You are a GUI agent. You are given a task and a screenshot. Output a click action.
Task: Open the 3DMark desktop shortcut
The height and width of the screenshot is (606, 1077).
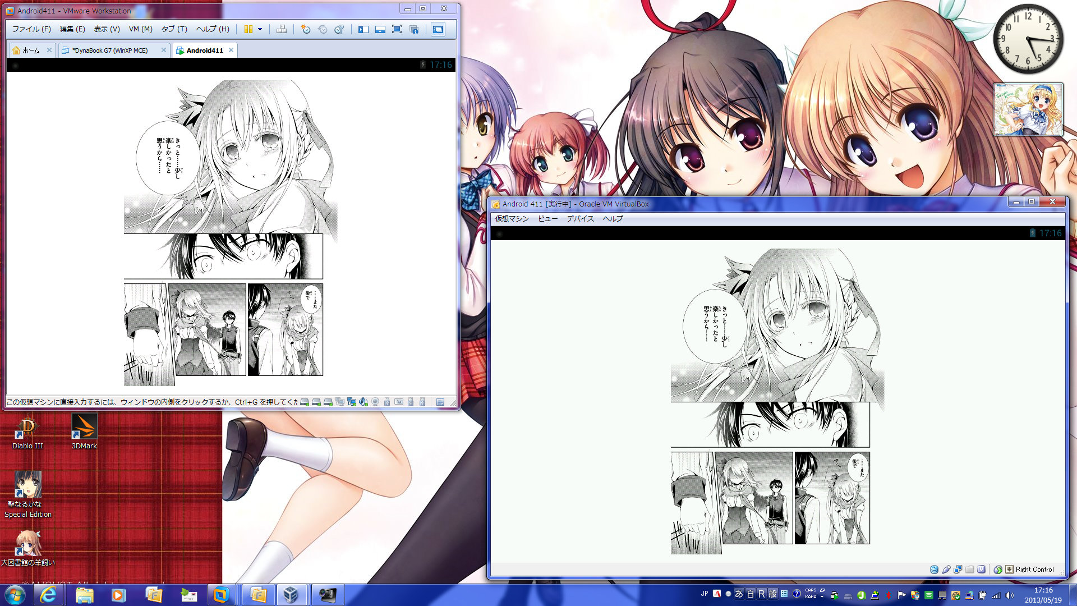coord(84,433)
